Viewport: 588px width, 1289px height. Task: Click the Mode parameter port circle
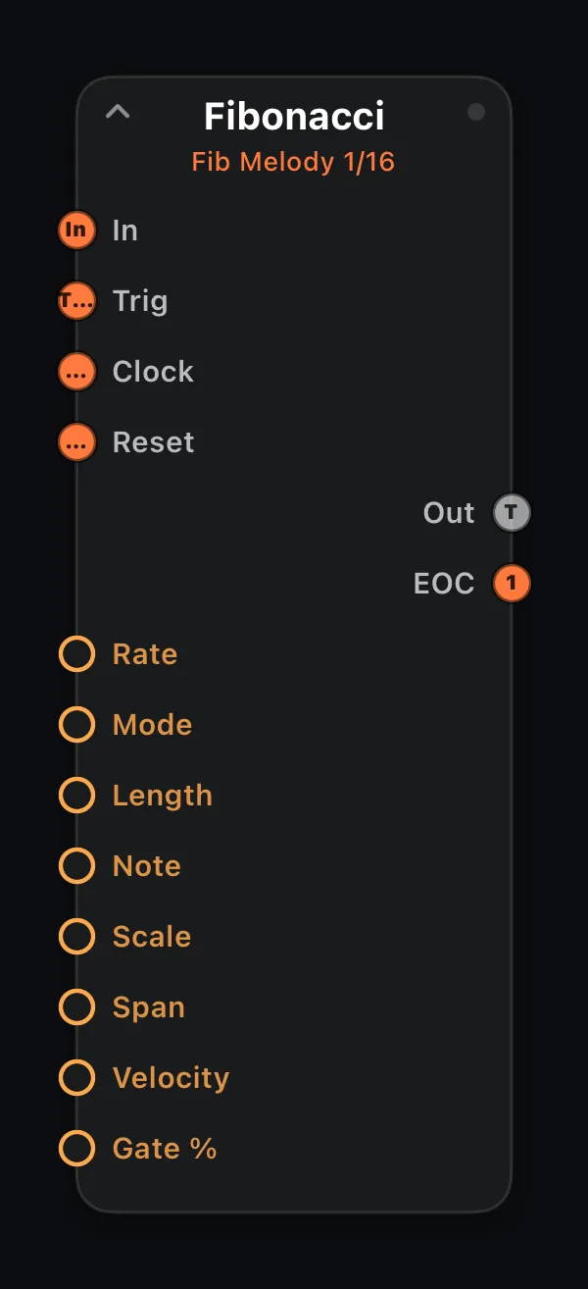click(x=76, y=725)
